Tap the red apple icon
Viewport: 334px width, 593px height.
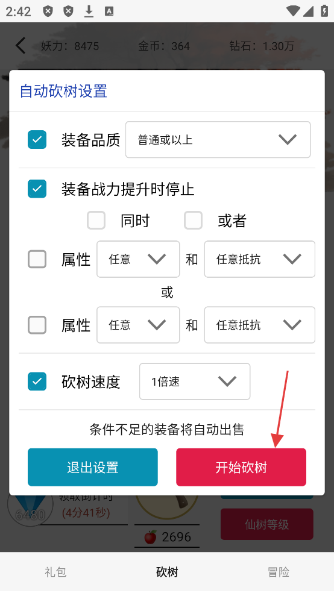click(151, 536)
